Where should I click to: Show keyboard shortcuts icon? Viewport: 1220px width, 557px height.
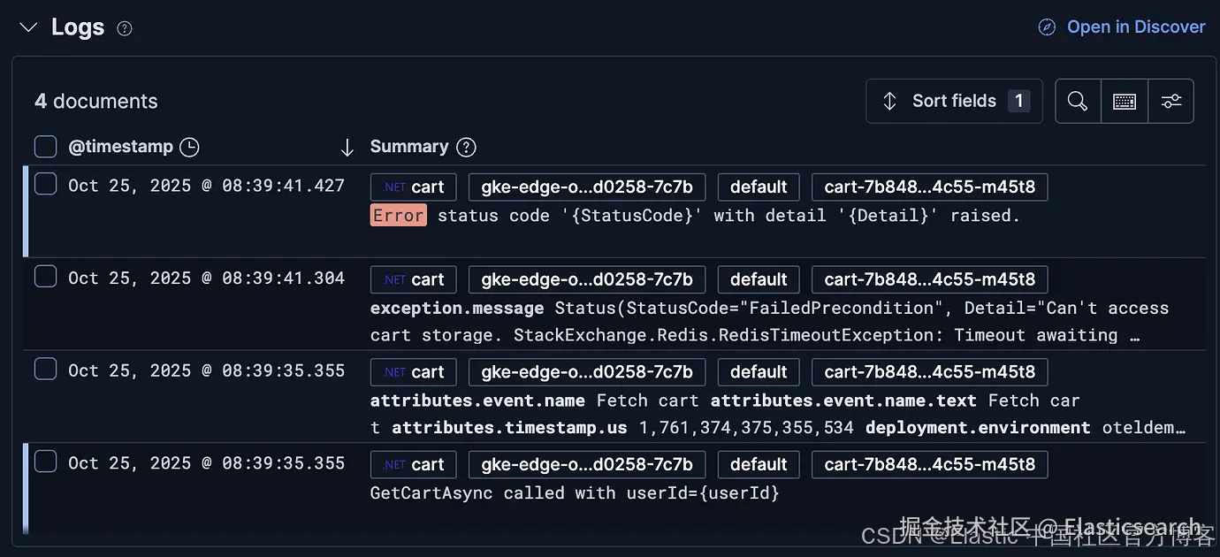[x=1125, y=101]
